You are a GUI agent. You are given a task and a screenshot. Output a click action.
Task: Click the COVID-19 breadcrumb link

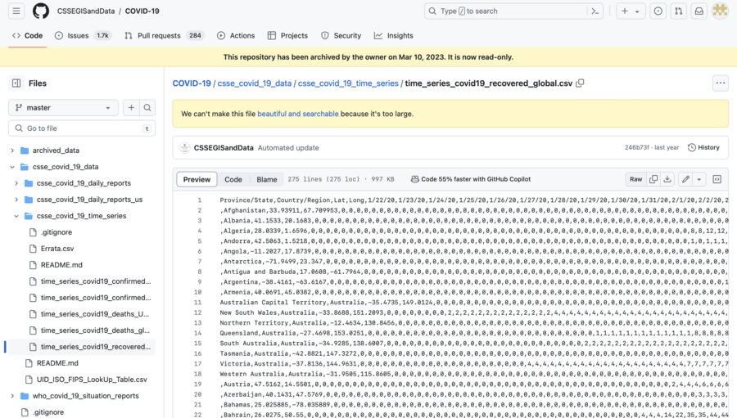[192, 83]
